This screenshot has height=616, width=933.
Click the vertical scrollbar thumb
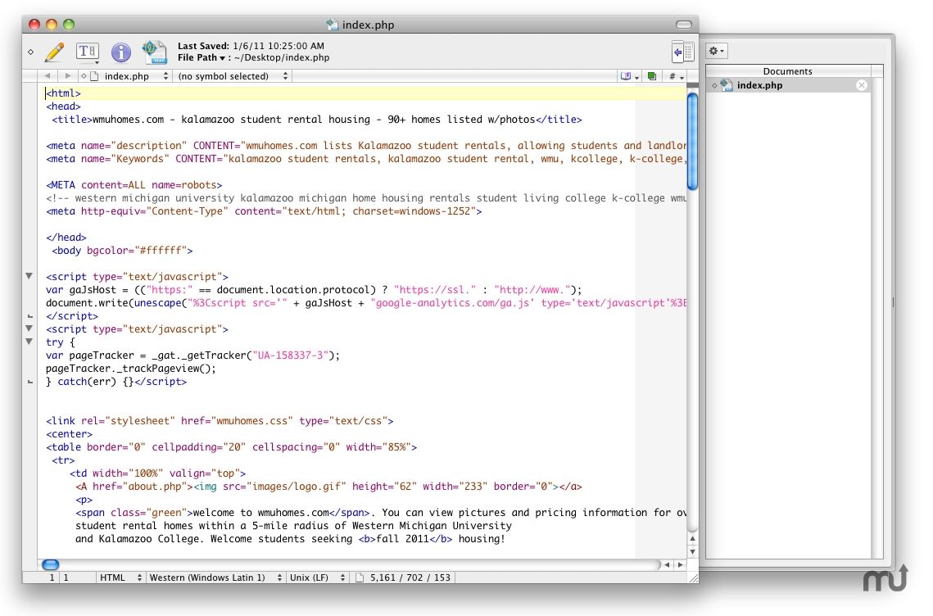pyautogui.click(x=692, y=142)
